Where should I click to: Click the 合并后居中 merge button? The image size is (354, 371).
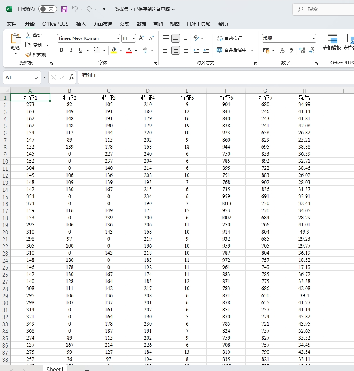232,50
